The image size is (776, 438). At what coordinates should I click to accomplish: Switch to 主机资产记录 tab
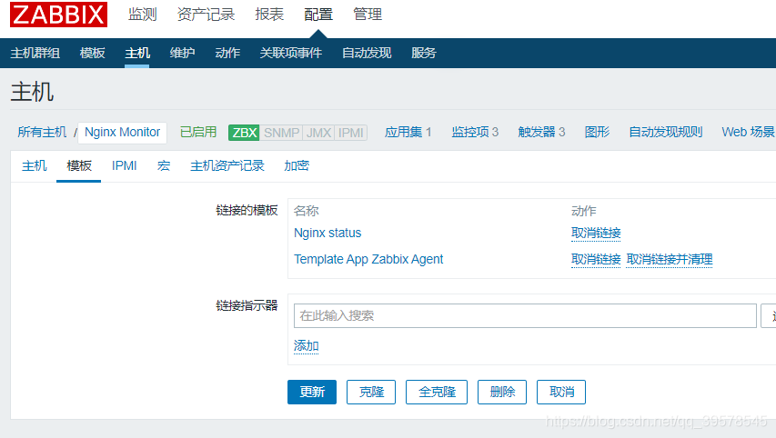227,165
